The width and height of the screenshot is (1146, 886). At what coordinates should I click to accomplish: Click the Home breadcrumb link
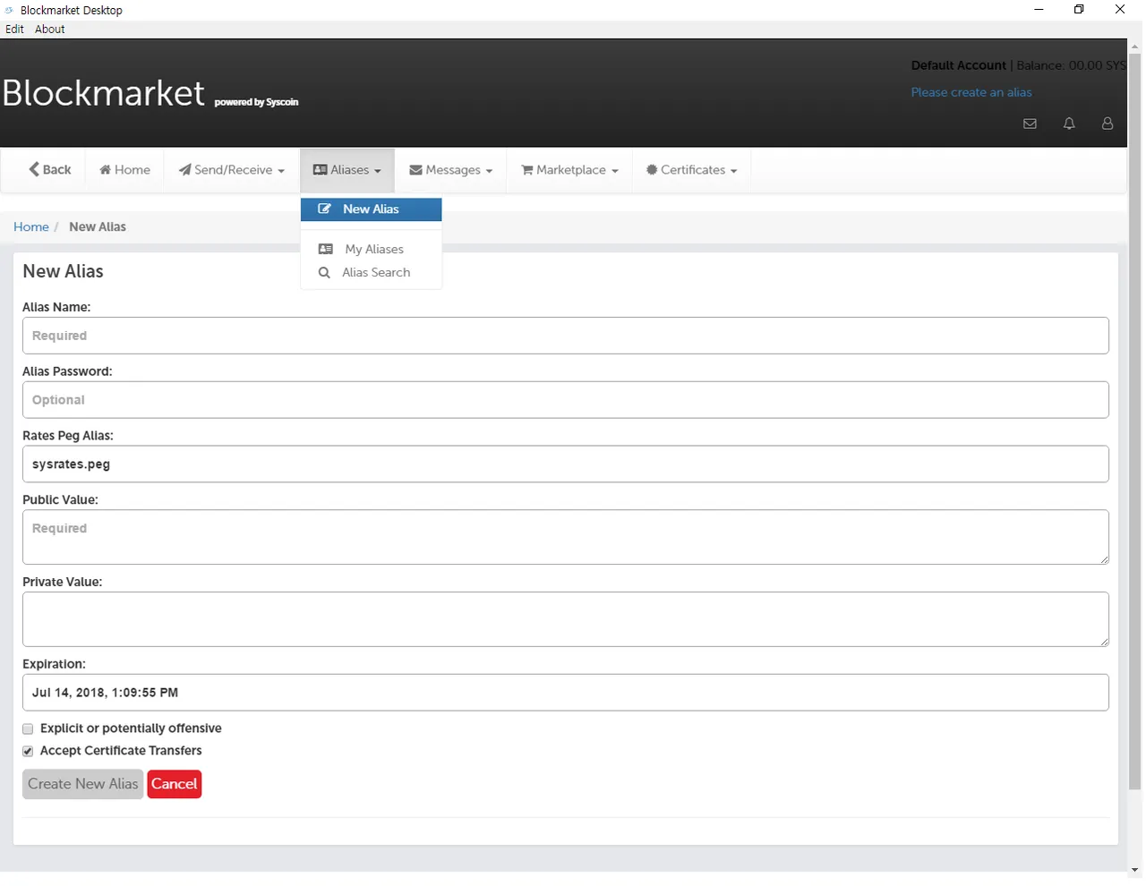31,227
